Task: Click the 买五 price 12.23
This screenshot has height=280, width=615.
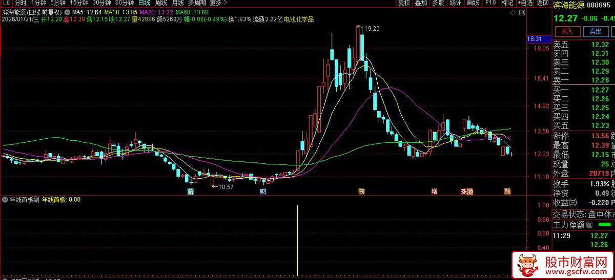Action: coord(600,125)
